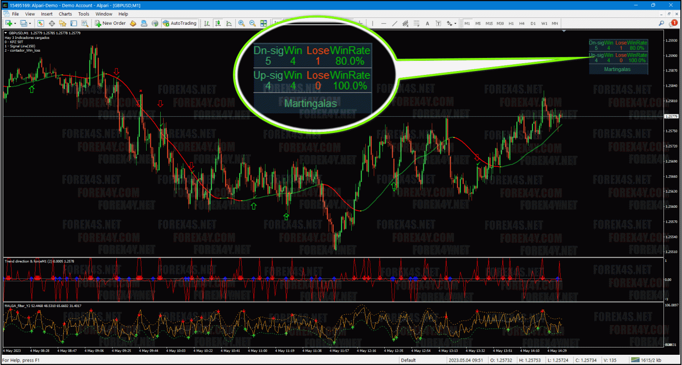Open the Insert menu
Viewport: 682px width, 365px height.
tap(47, 14)
